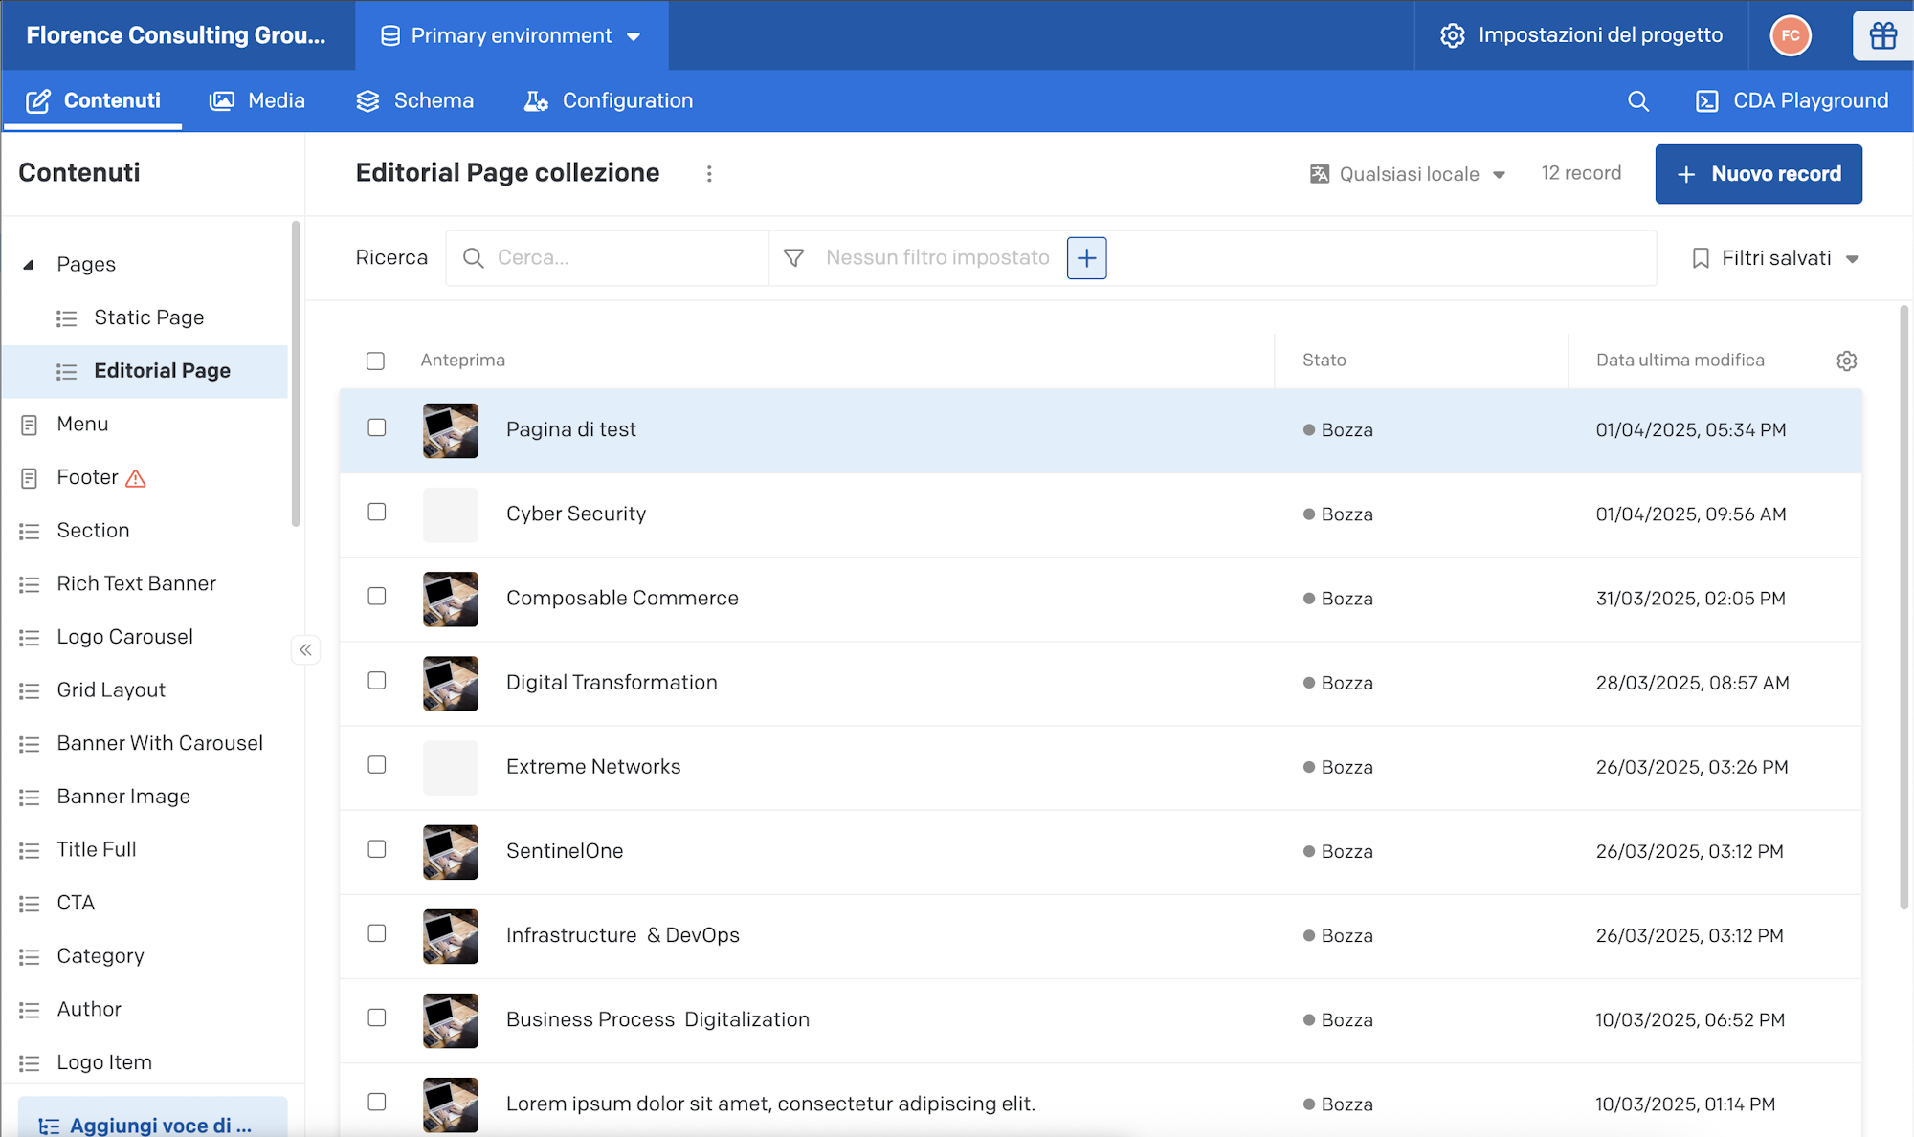Image resolution: width=1914 pixels, height=1137 pixels.
Task: Click Aggiungi voce di menu button
Action: coord(152,1119)
